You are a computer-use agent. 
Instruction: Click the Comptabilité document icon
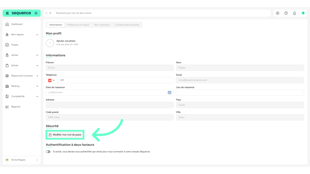click(x=7, y=97)
